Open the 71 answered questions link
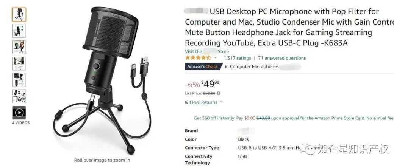Viewport: 394px width, 167px height. tap(282, 58)
